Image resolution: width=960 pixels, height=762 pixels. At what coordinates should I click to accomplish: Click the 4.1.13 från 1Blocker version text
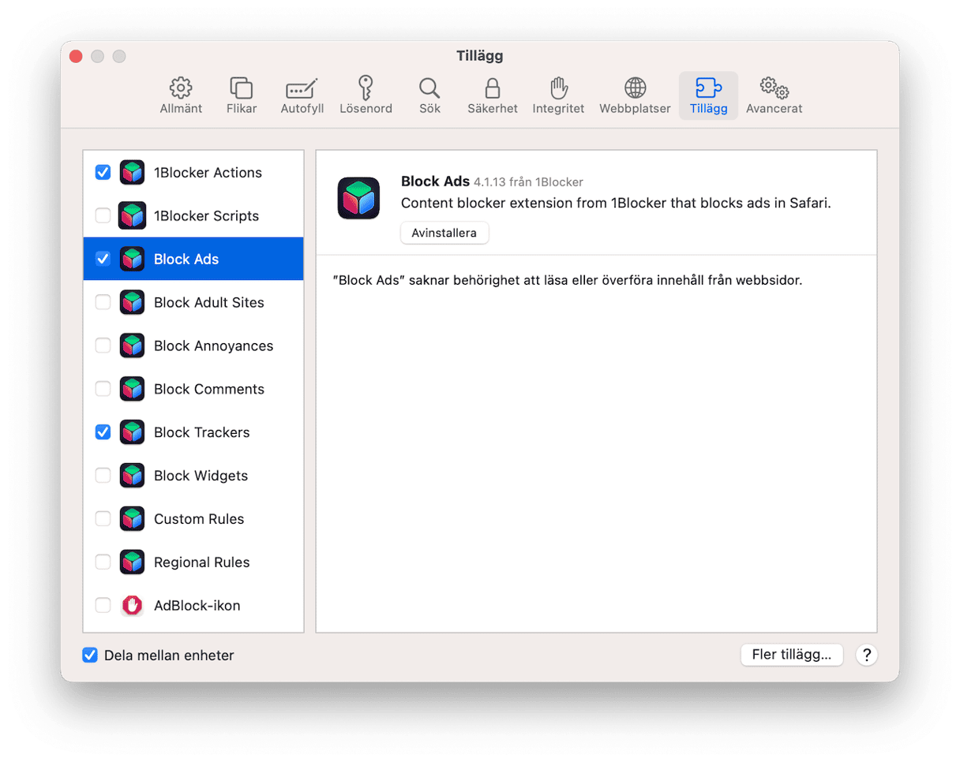528,182
